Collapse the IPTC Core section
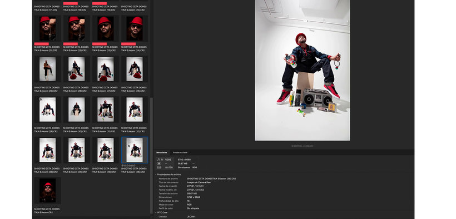 (x=156, y=212)
